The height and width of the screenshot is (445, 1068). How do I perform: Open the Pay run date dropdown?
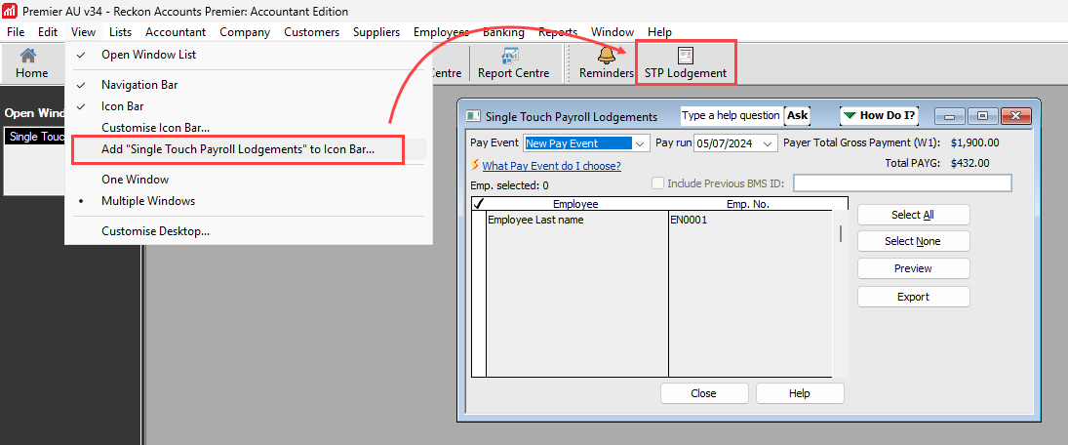click(769, 143)
